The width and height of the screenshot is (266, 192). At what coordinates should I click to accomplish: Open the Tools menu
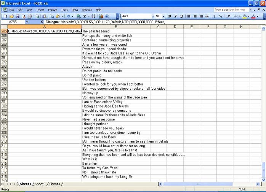coord(64,10)
